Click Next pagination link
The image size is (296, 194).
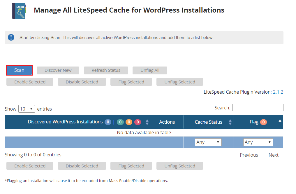coord(274,155)
